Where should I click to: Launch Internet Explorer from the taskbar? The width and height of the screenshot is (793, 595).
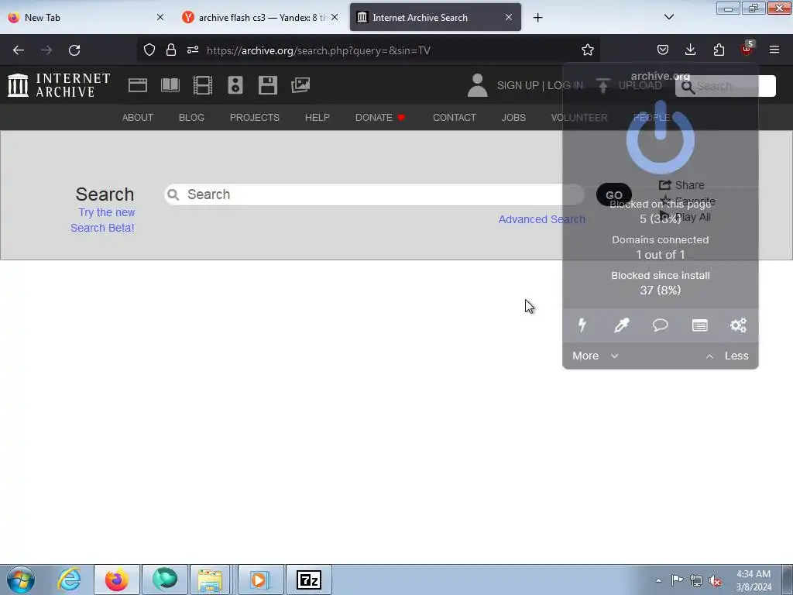pyautogui.click(x=69, y=580)
